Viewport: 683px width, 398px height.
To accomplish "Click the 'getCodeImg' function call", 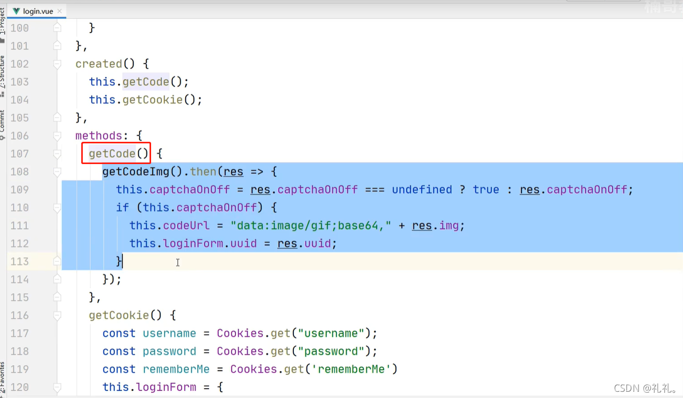I will coord(136,171).
